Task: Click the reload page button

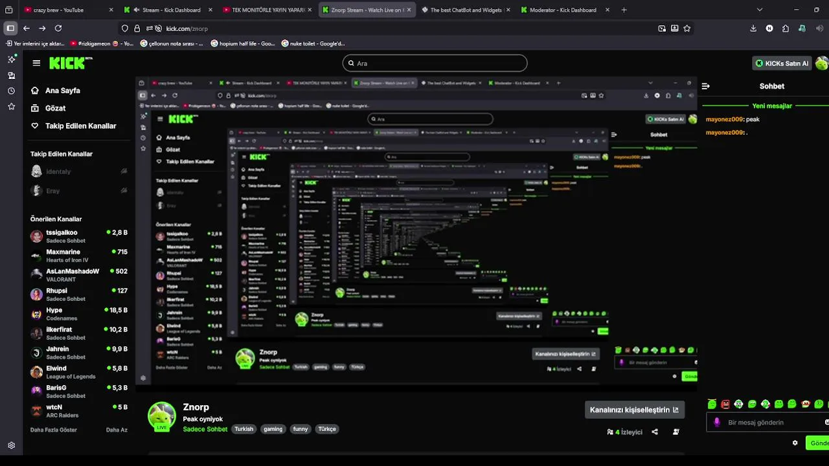Action: pos(58,28)
